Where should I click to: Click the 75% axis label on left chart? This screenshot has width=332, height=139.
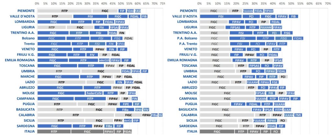pyautogui.click(x=162, y=4)
